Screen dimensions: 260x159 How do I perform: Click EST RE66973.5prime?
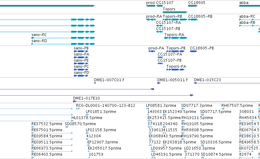tap(52, 152)
